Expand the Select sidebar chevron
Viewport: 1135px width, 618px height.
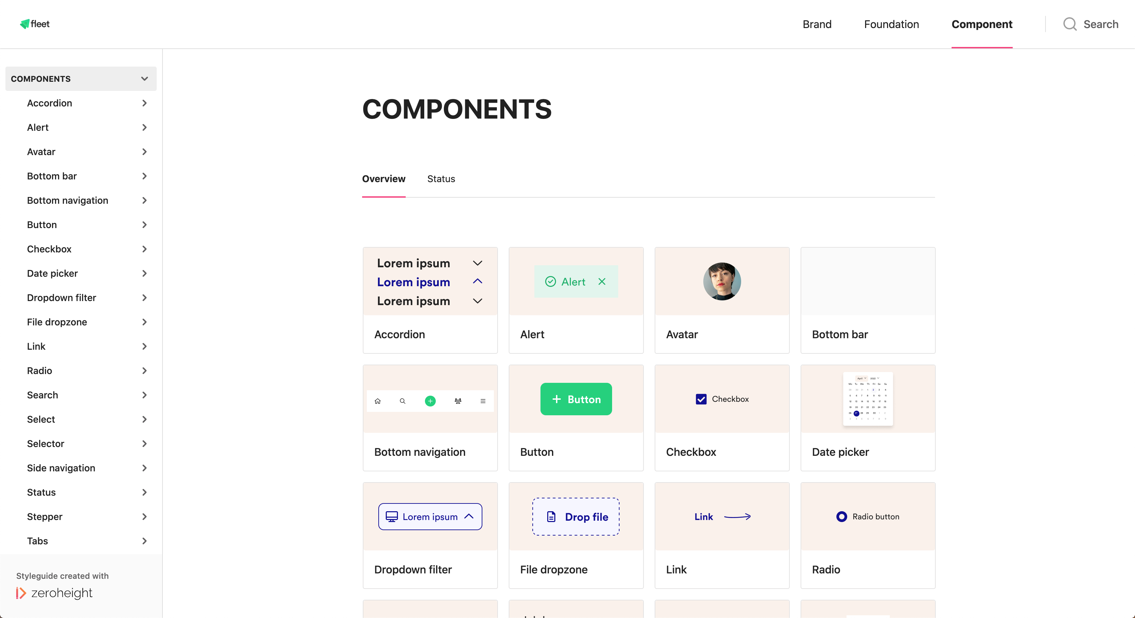click(x=145, y=419)
